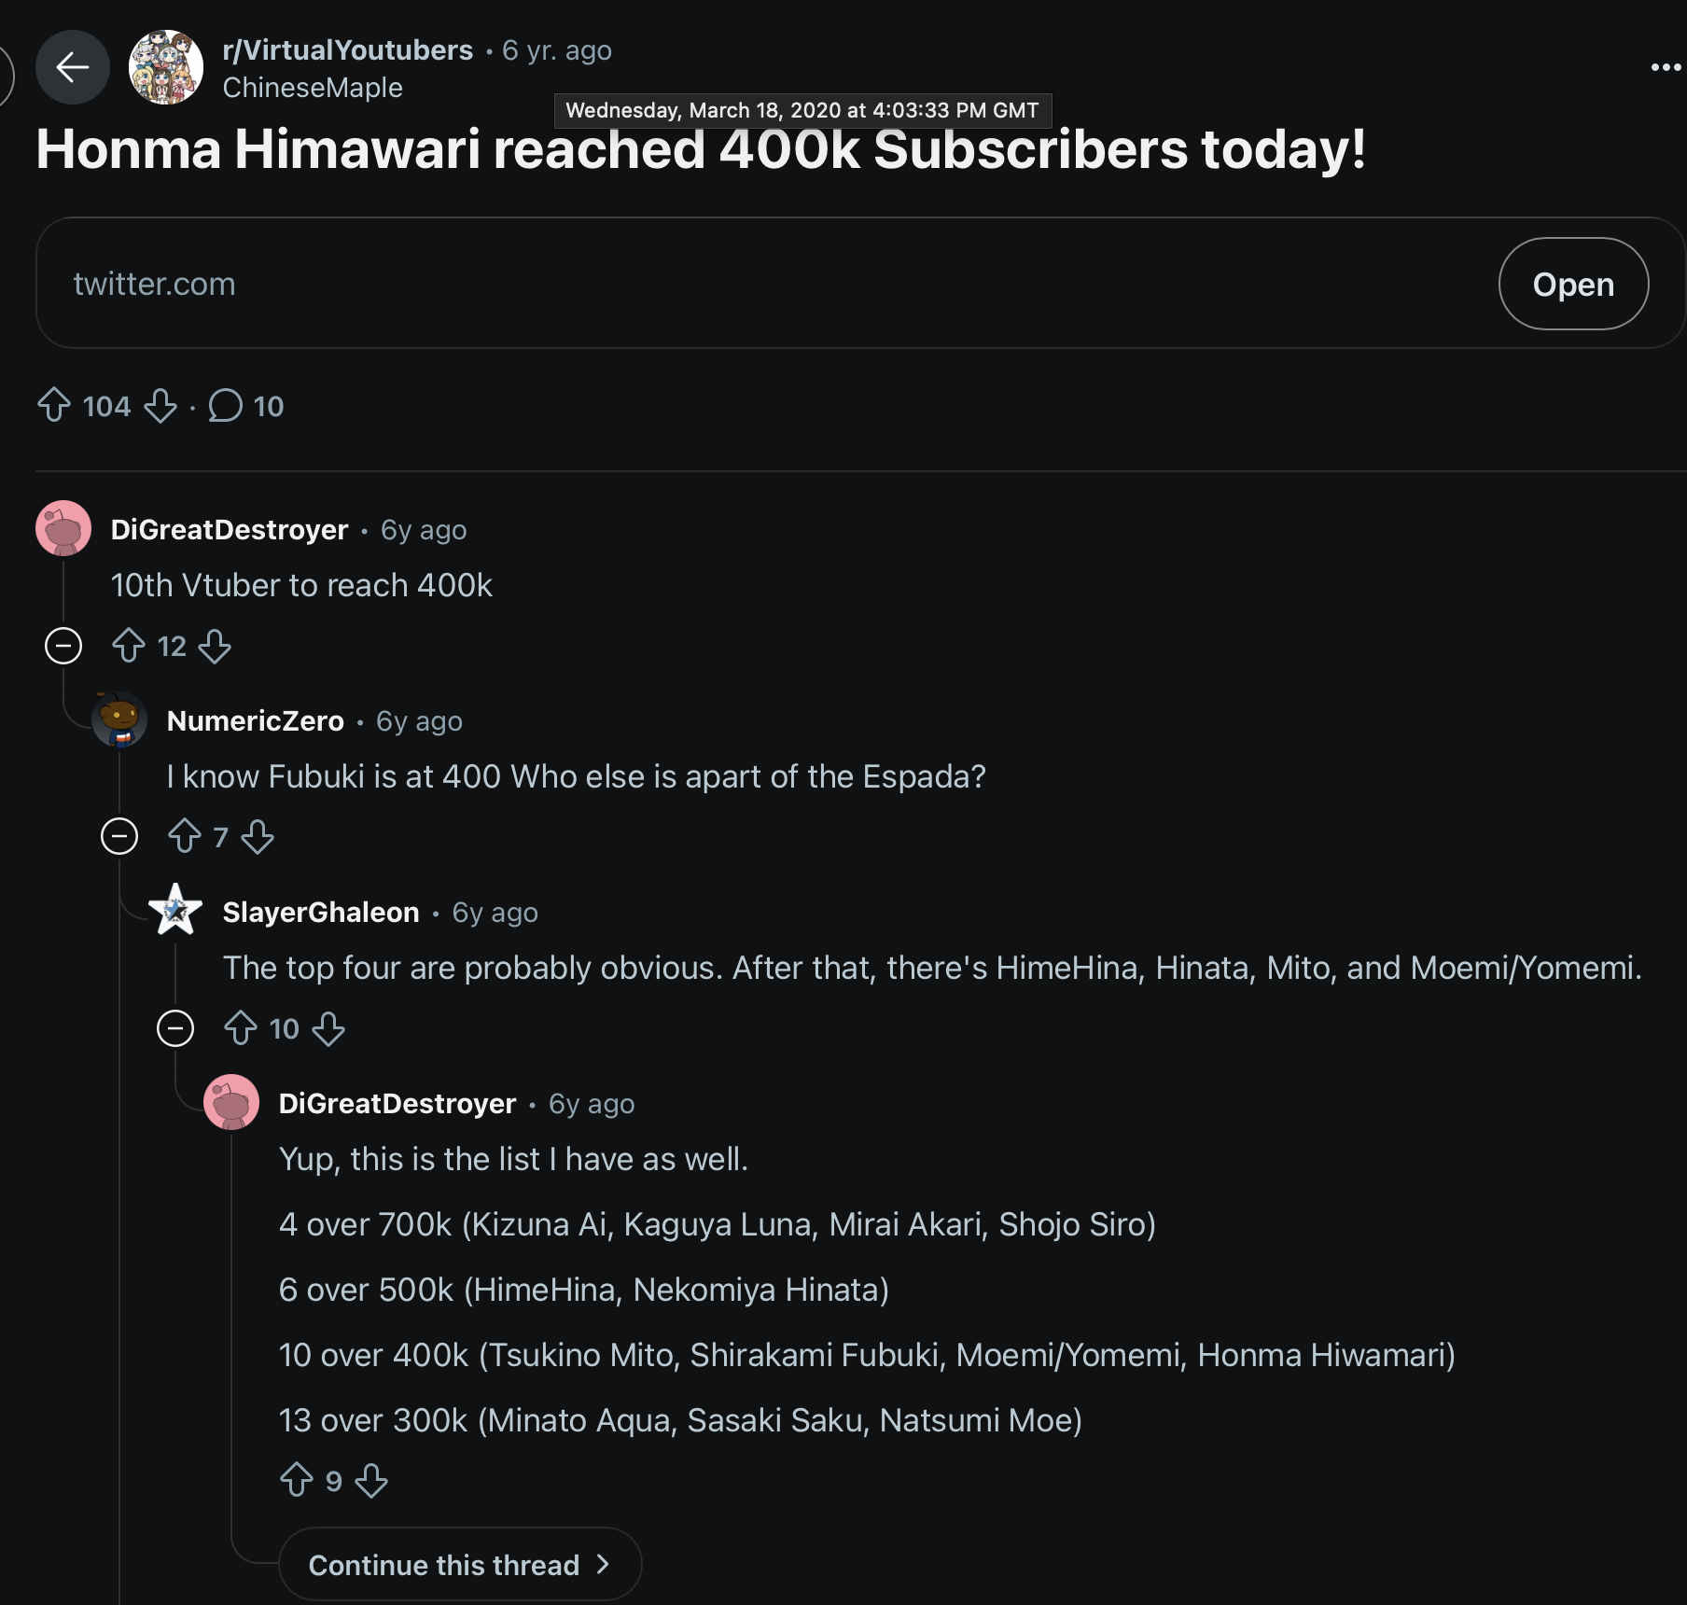This screenshot has width=1687, height=1605.
Task: Click NumericZero's avatar image
Action: click(119, 719)
